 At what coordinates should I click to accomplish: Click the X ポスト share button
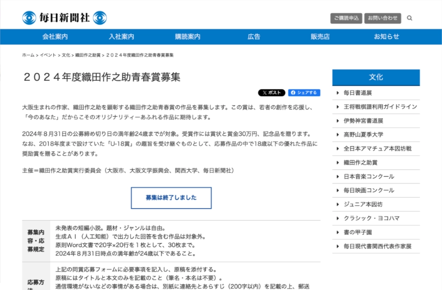click(271, 93)
